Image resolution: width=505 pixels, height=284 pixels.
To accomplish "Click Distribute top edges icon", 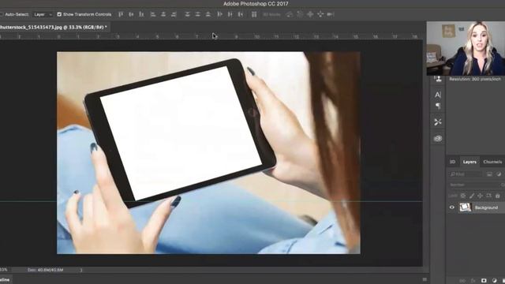I will (x=188, y=14).
